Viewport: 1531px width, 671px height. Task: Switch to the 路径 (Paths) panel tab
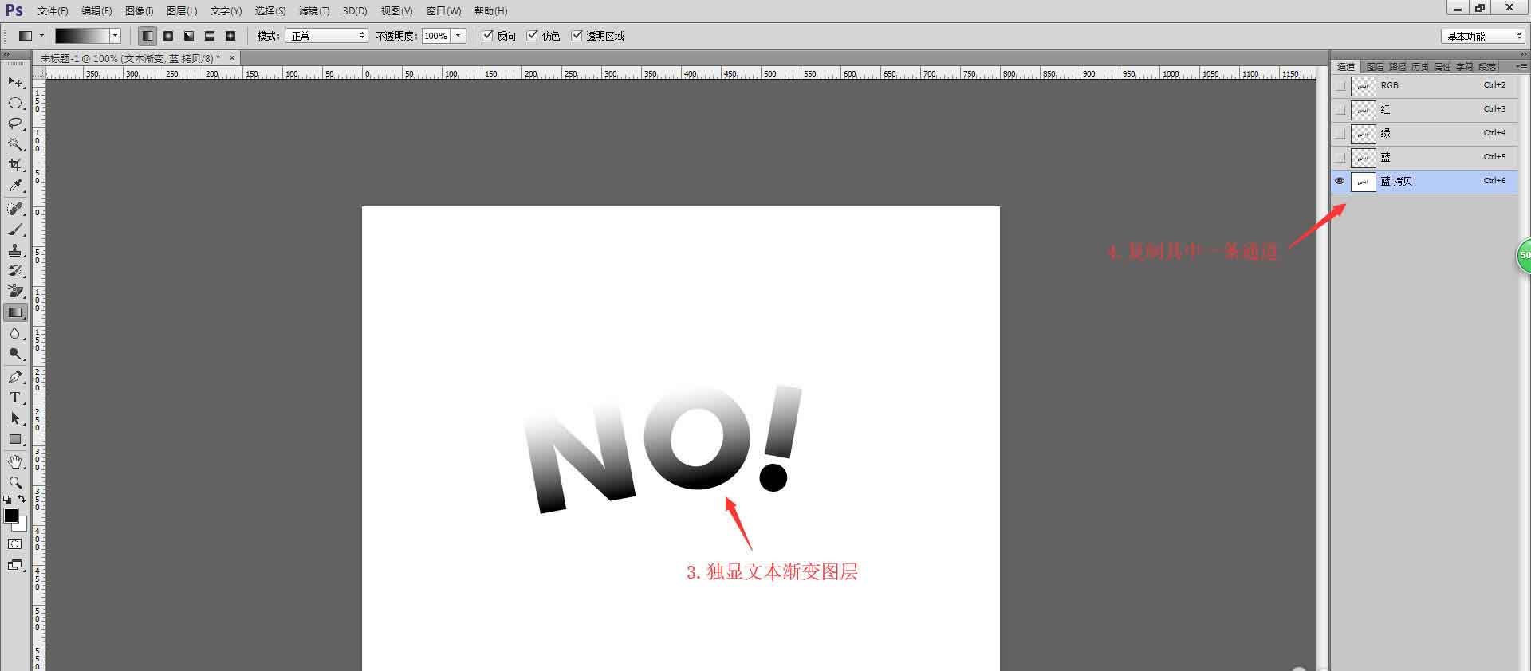pos(1398,67)
